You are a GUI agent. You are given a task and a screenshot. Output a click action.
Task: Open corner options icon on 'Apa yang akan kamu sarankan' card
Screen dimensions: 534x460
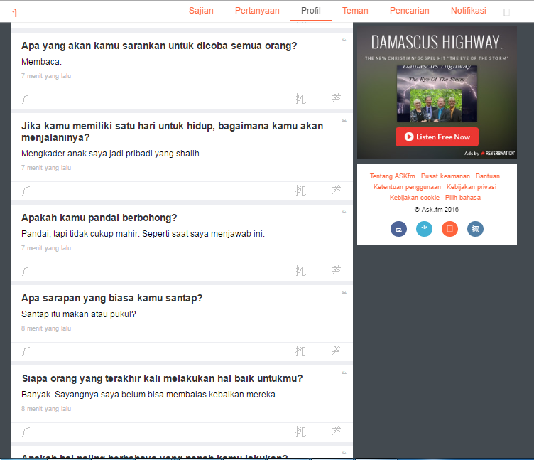[x=344, y=41]
